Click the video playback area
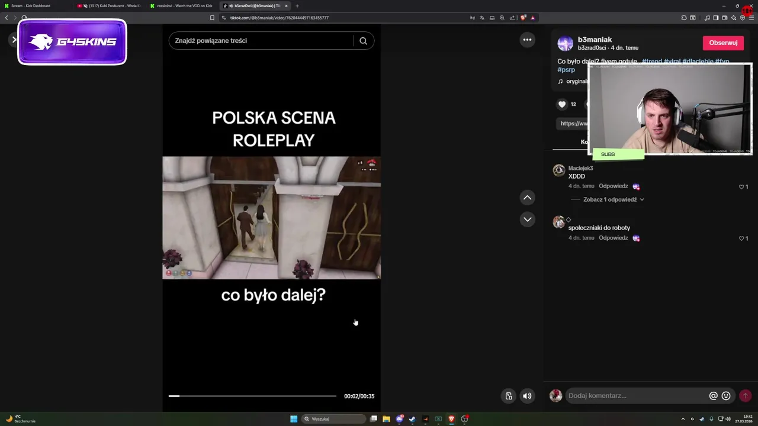Screen dimensions: 758x426 (x=272, y=218)
